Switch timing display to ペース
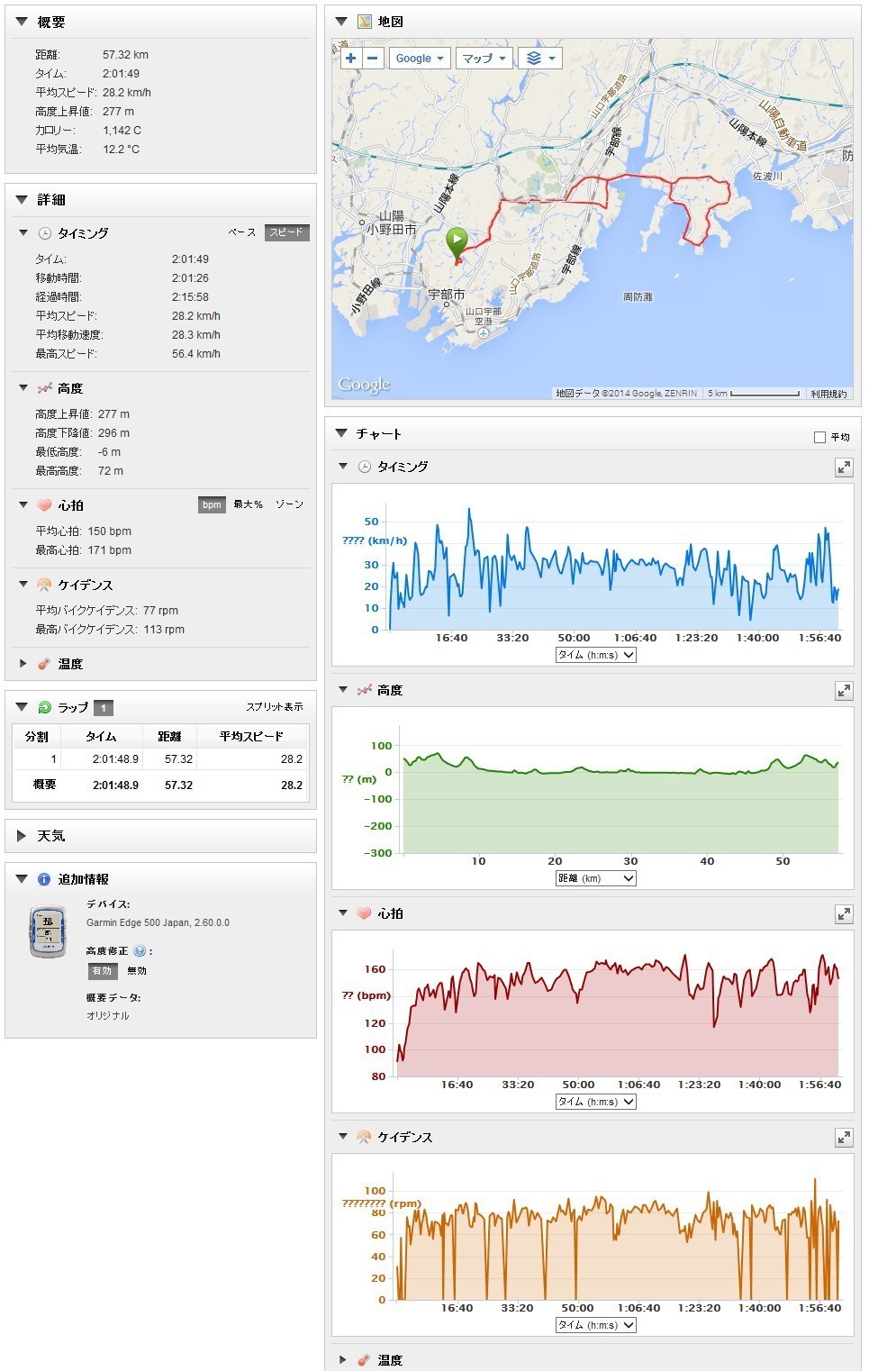This screenshot has height=1371, width=869. (x=242, y=232)
